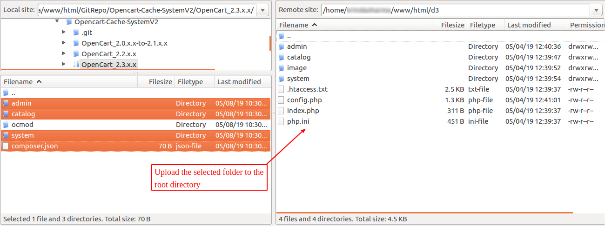The width and height of the screenshot is (605, 226).
Task: Select .htaccess.txt in remote list
Action: (x=308, y=89)
